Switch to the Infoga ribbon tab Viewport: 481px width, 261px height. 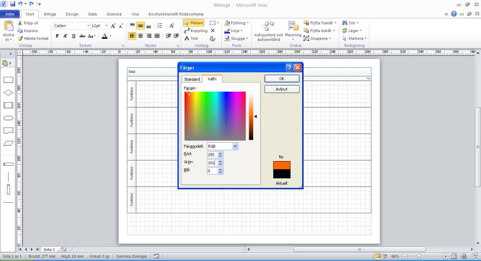50,14
